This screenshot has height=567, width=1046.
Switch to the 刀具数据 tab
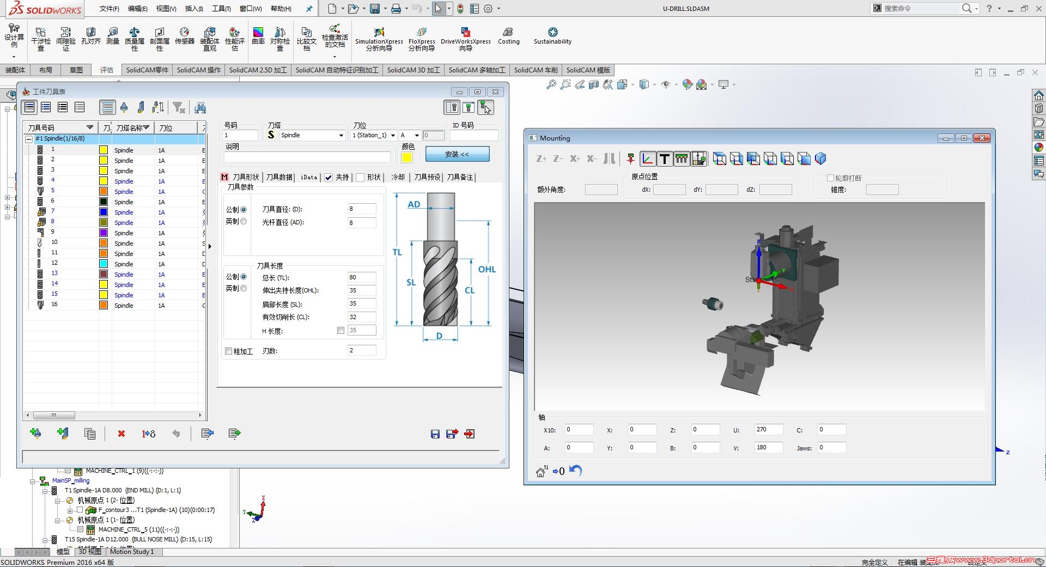279,178
